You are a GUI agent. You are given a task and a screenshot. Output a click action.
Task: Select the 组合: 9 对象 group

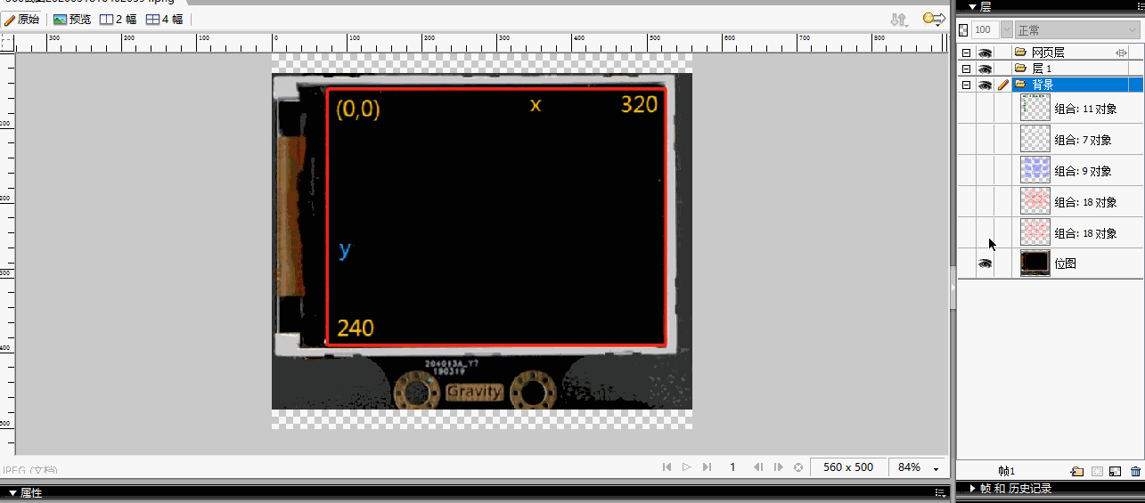(x=1083, y=171)
